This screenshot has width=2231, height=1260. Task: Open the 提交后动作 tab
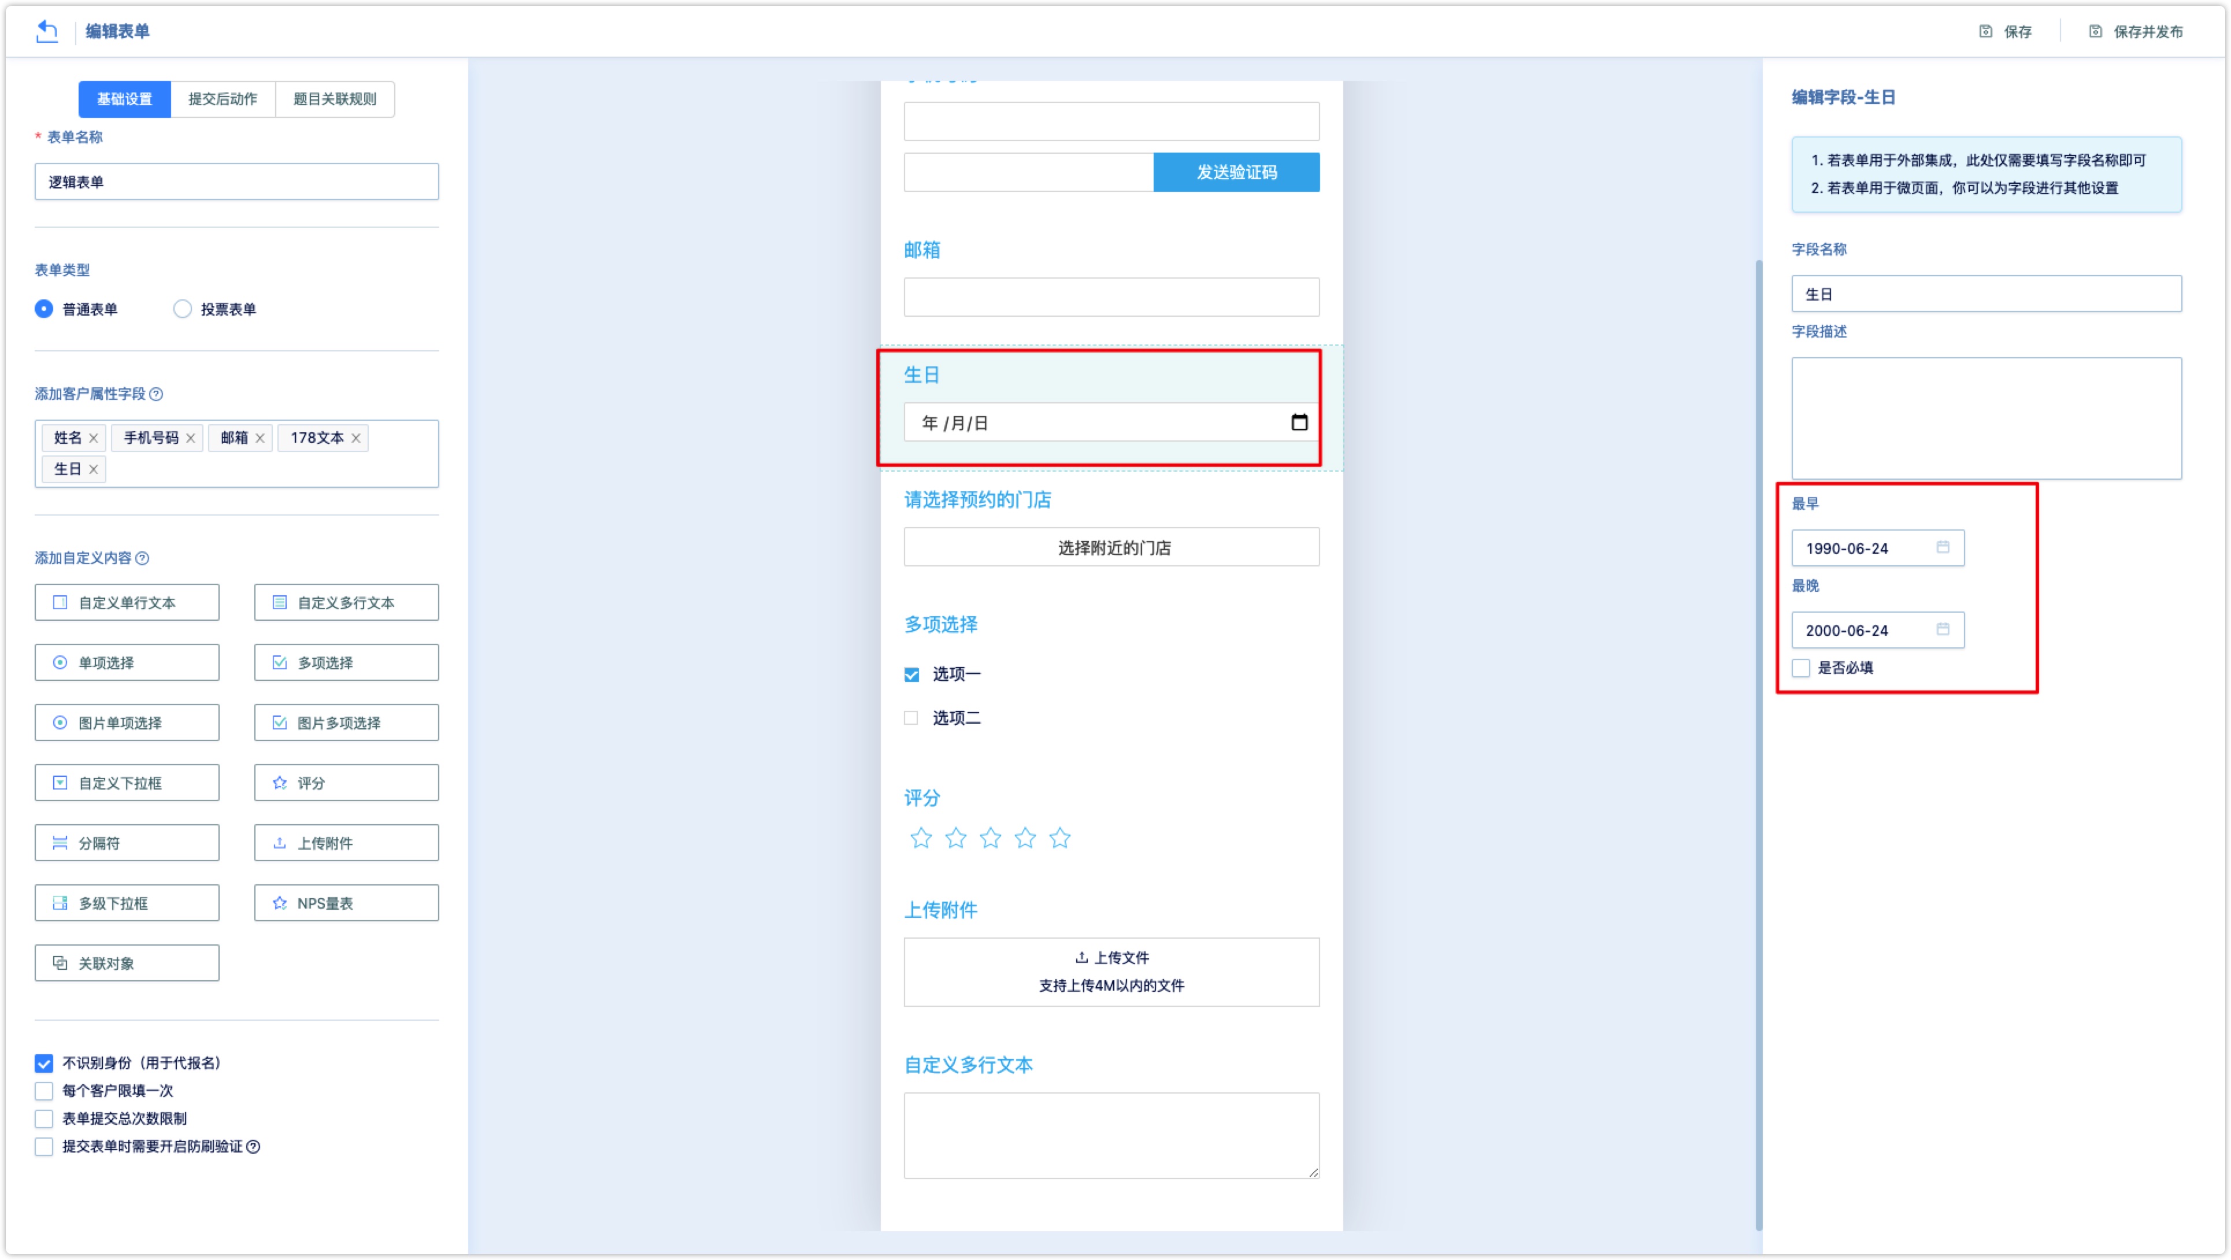pyautogui.click(x=223, y=99)
